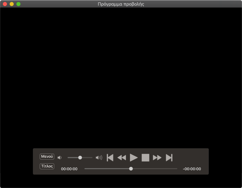242x188 pixels.
Task: Fast forward with the double right arrows
Action: (157, 157)
